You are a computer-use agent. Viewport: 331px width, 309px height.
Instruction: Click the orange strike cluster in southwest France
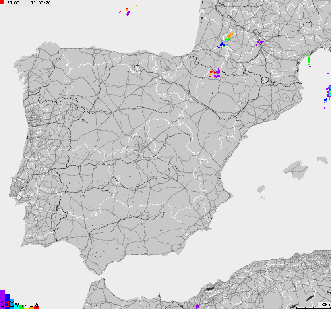[230, 35]
